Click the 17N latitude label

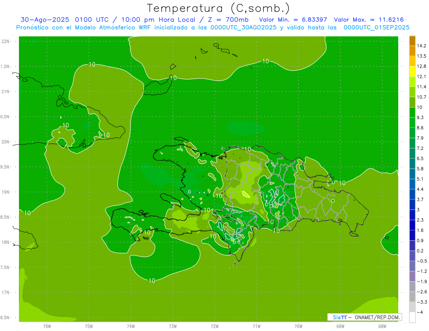6,293
